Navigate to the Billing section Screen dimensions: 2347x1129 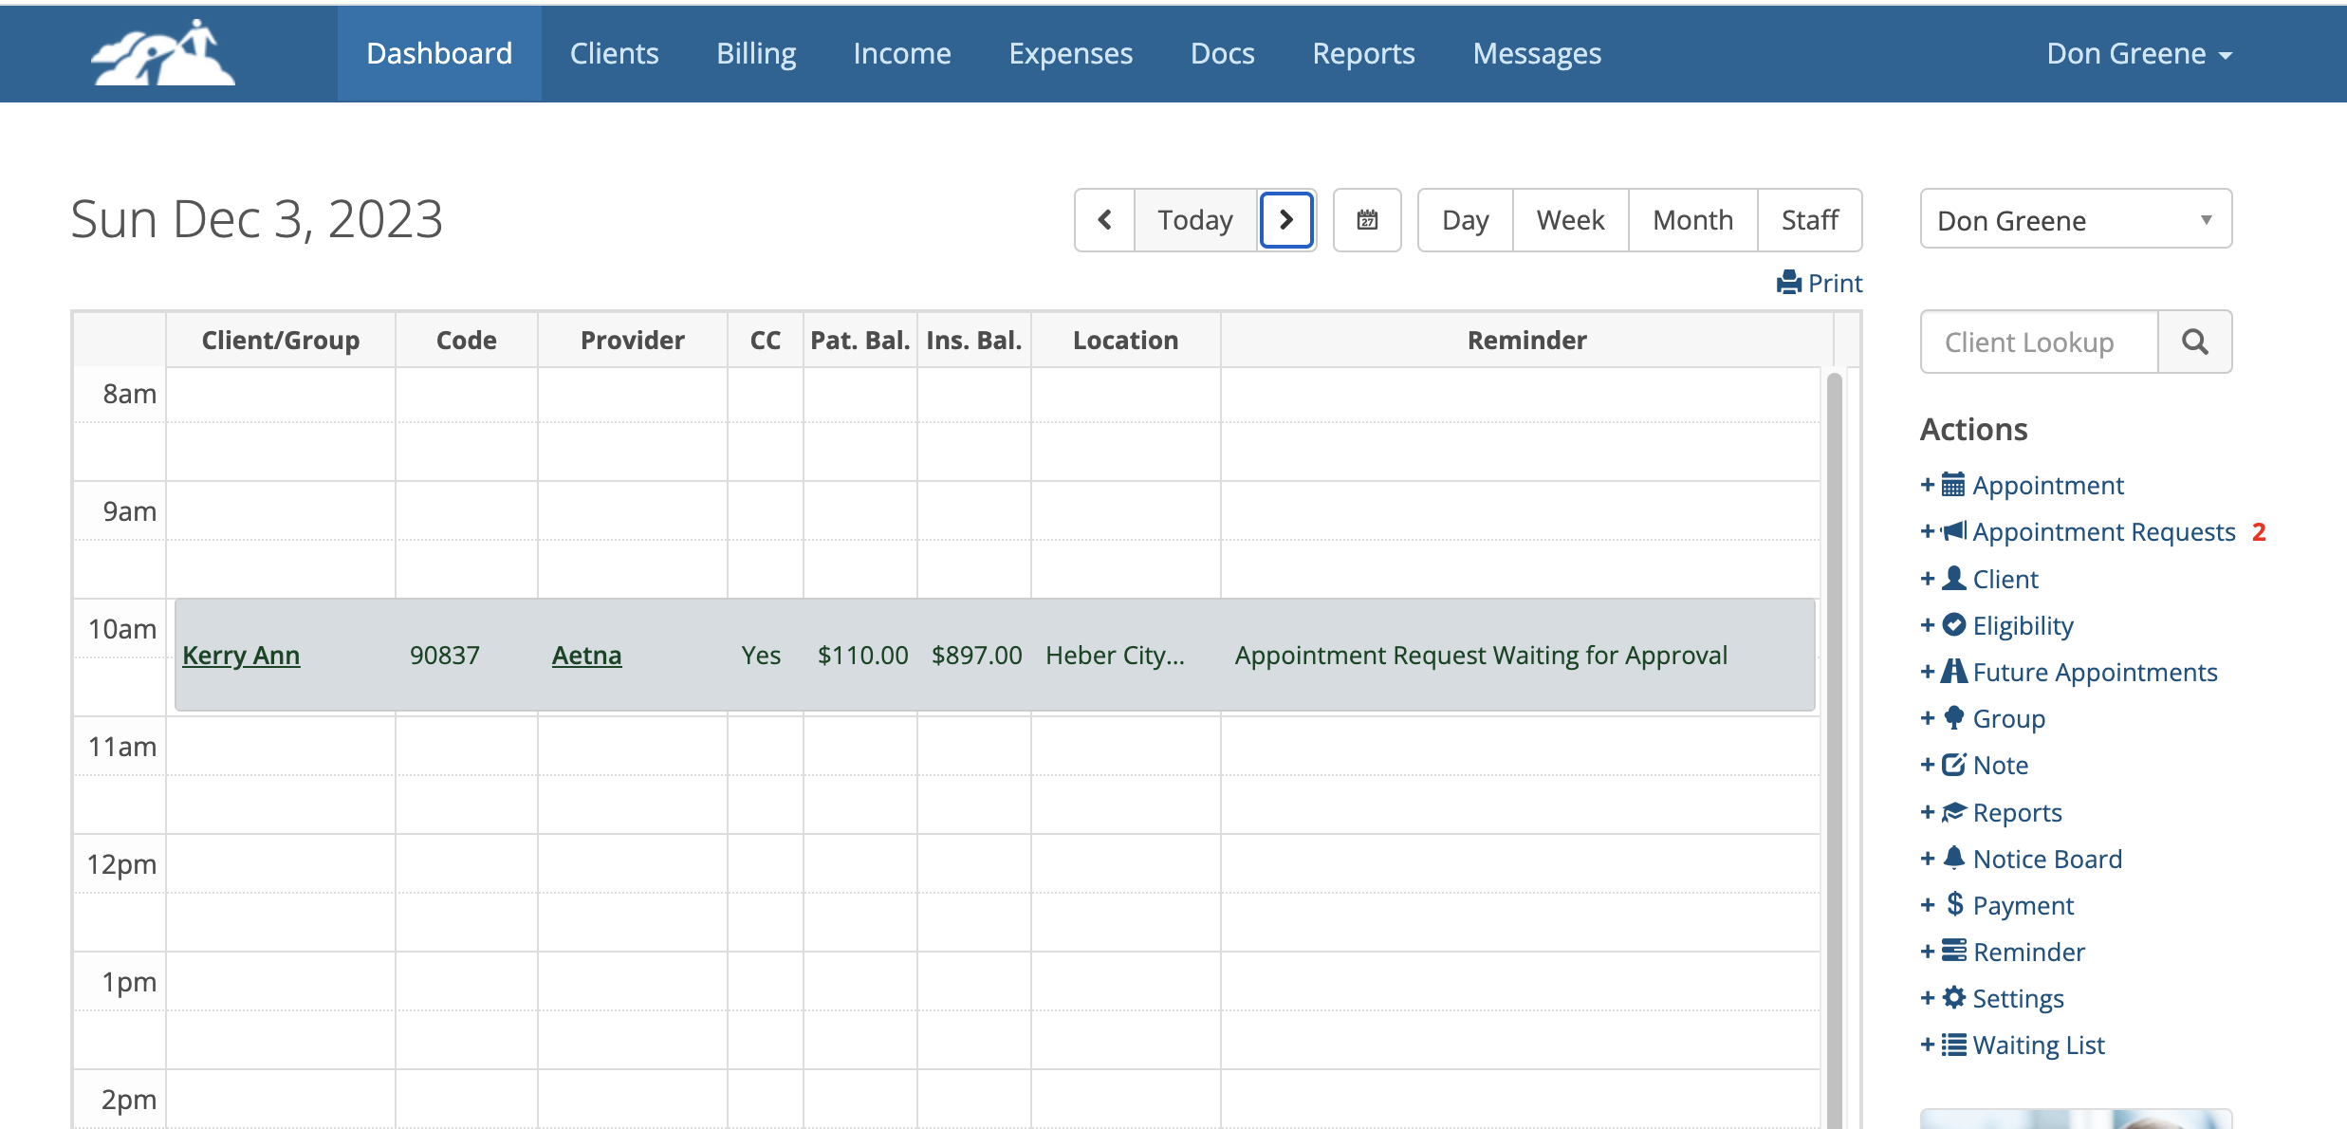click(x=755, y=53)
